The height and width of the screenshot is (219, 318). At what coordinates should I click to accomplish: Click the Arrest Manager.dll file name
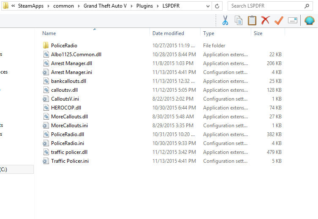click(72, 63)
